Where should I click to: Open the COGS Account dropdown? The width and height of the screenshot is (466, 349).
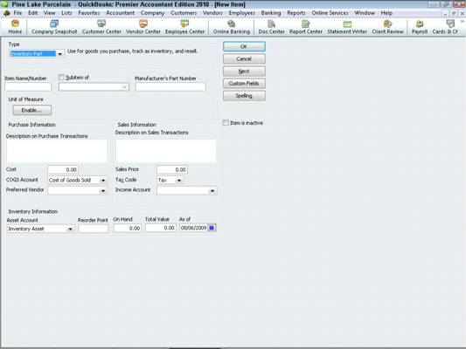(103, 181)
